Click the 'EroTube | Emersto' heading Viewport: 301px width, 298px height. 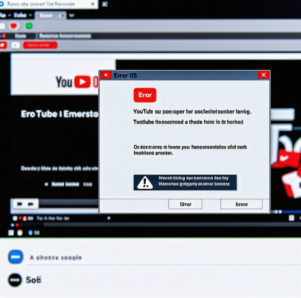tap(60, 114)
